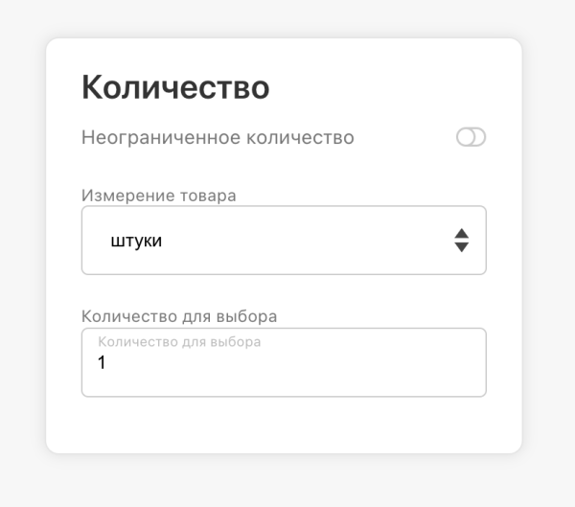Click the Количество для выбора label above the field
This screenshot has height=507, width=575.
tap(179, 315)
